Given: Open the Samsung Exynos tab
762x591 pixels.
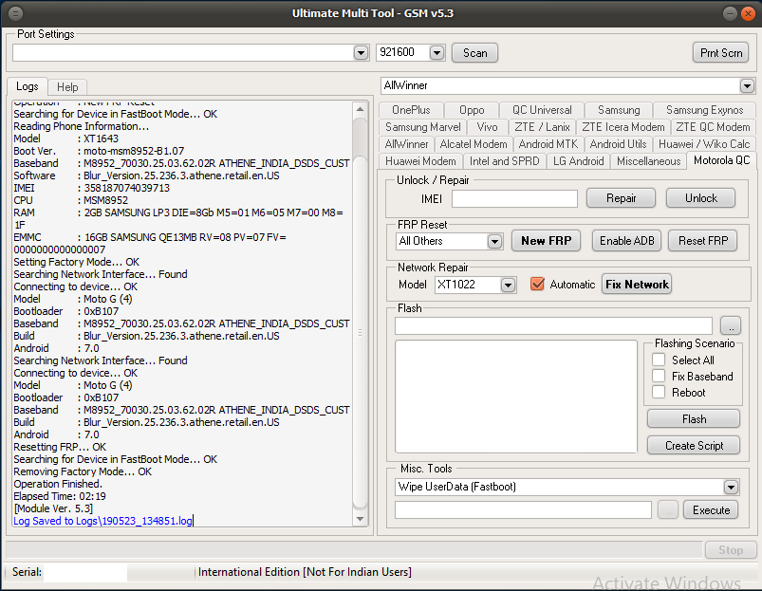Looking at the screenshot, I should [705, 110].
